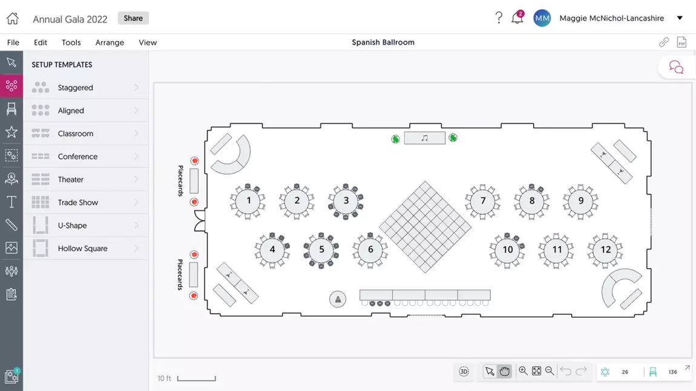Image resolution: width=696 pixels, height=391 pixels.
Task: Select the ruler measurement tool
Action: 11,224
